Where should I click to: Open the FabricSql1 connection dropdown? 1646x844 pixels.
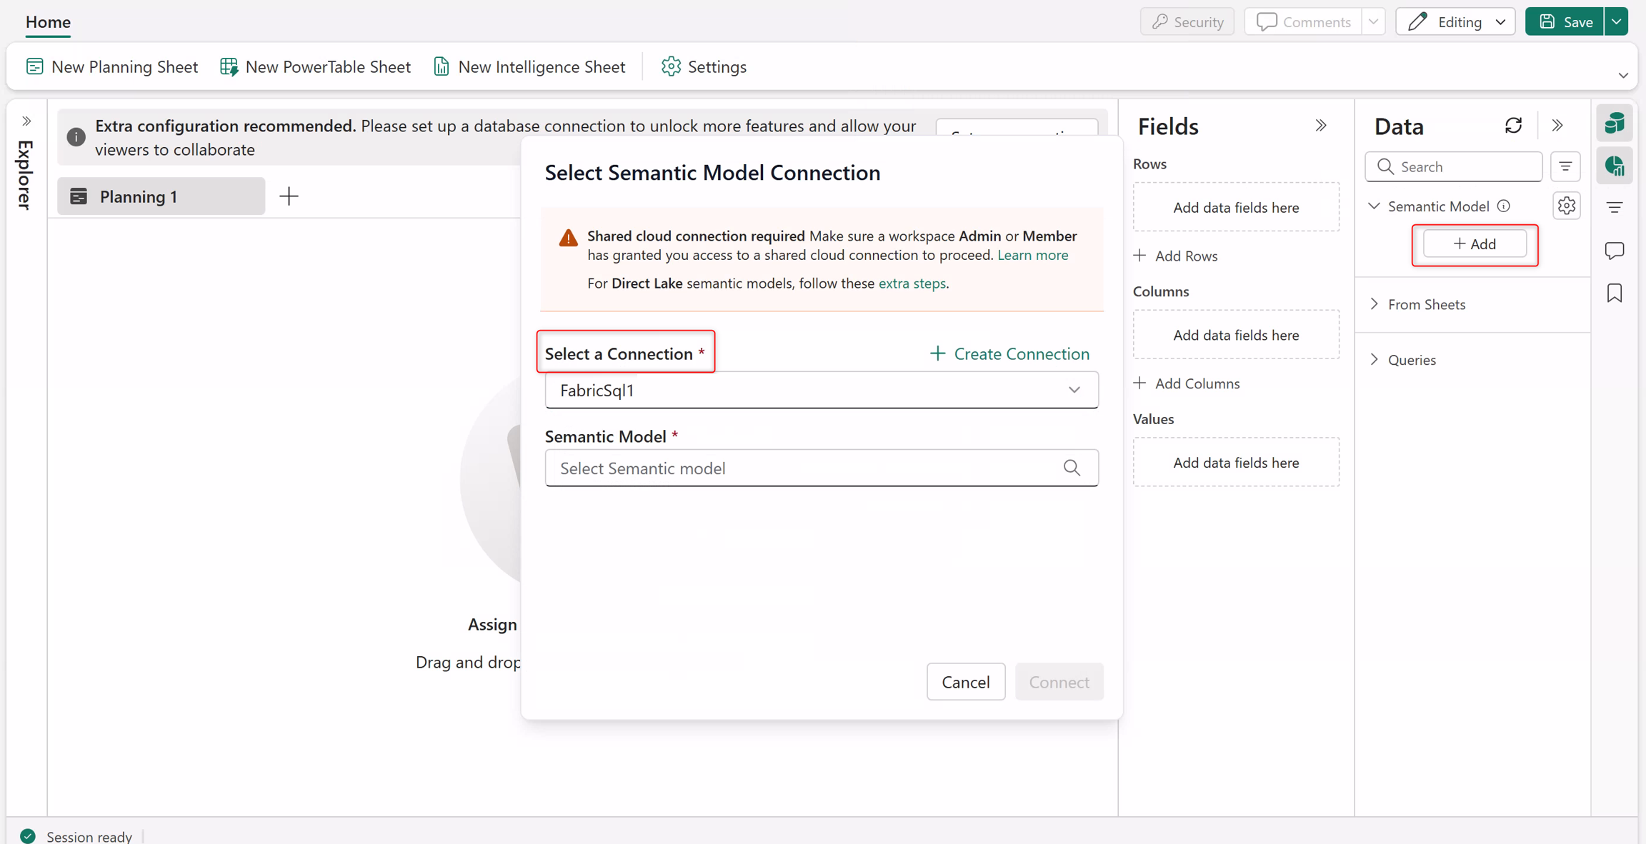(822, 390)
